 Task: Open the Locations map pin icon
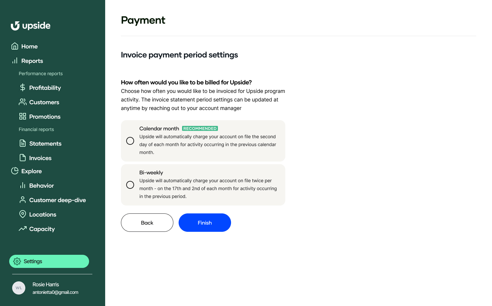tap(22, 214)
